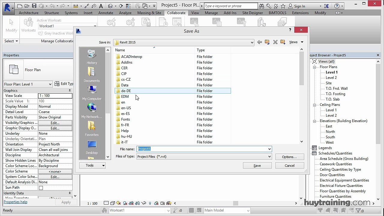Click the drawing view horizontal scrollbar thumb
Viewport: 384px width, 216px height.
(x=235, y=203)
